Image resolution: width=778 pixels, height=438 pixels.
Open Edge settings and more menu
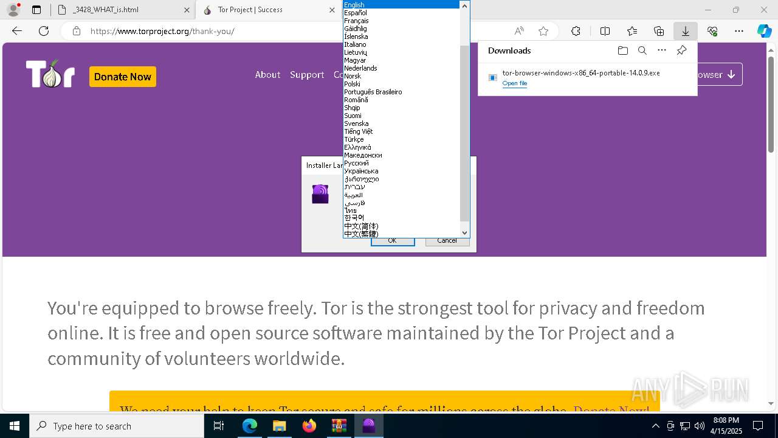coord(739,31)
